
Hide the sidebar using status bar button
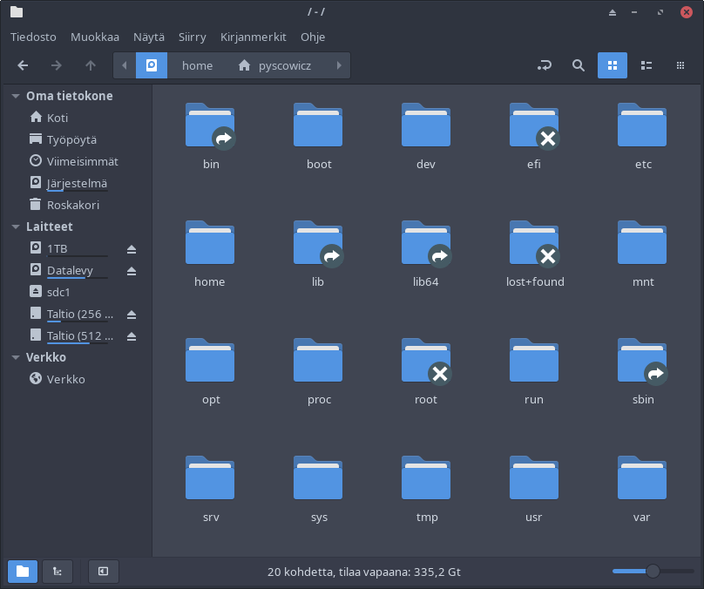pos(103,572)
